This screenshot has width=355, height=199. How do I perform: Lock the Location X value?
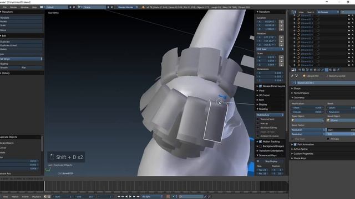click(281, 22)
